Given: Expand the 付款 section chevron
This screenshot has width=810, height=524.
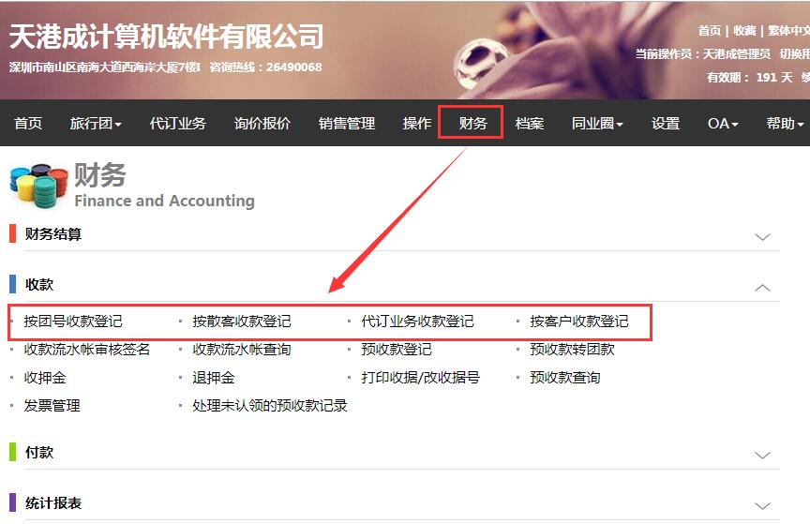Looking at the screenshot, I should click(762, 456).
